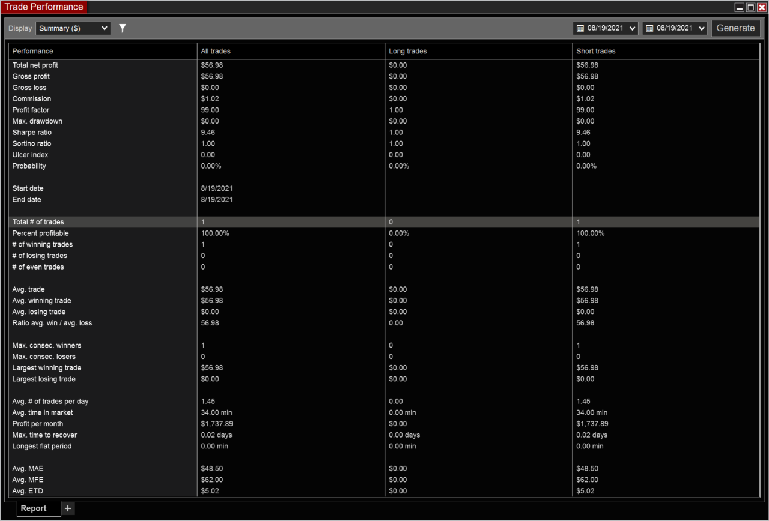Select the # of losing trades label
Image resolution: width=769 pixels, height=521 pixels.
click(x=40, y=256)
